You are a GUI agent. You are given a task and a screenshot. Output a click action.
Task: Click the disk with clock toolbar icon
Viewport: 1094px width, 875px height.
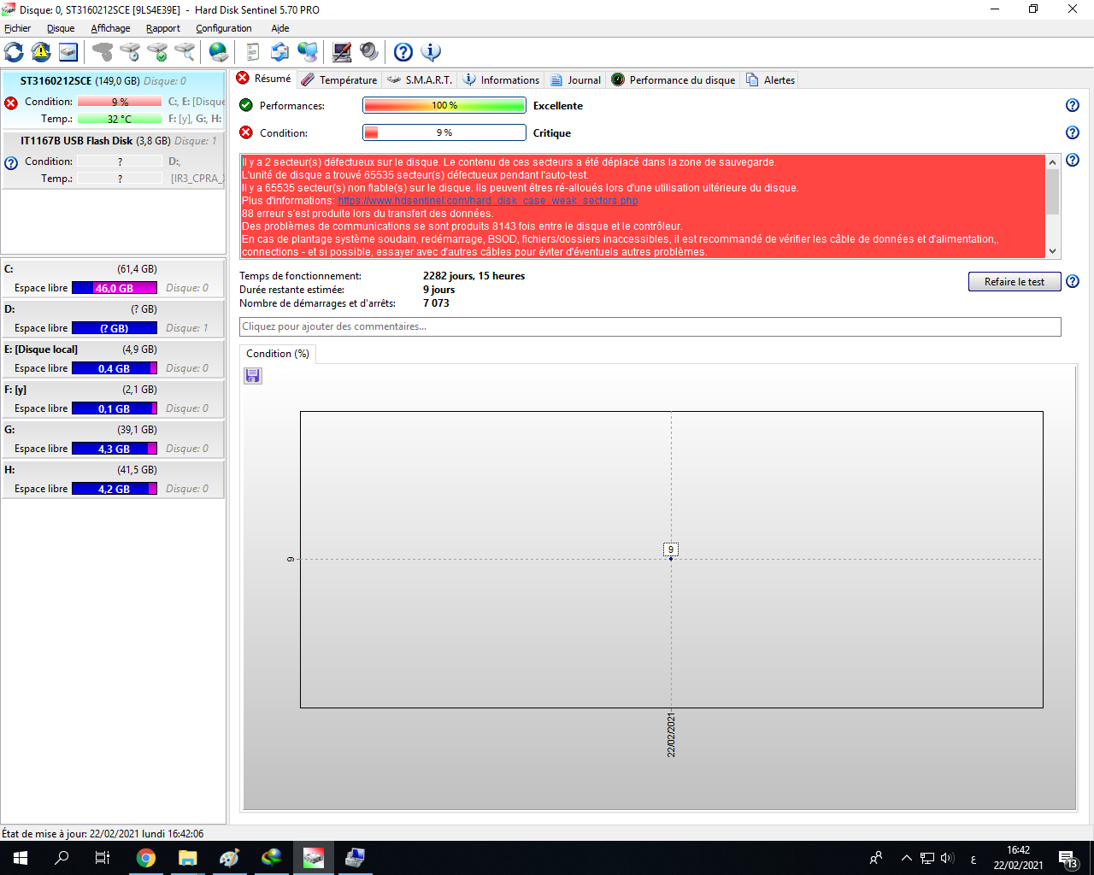(x=130, y=52)
